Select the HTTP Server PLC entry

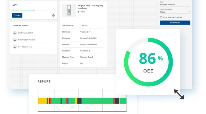25,47
